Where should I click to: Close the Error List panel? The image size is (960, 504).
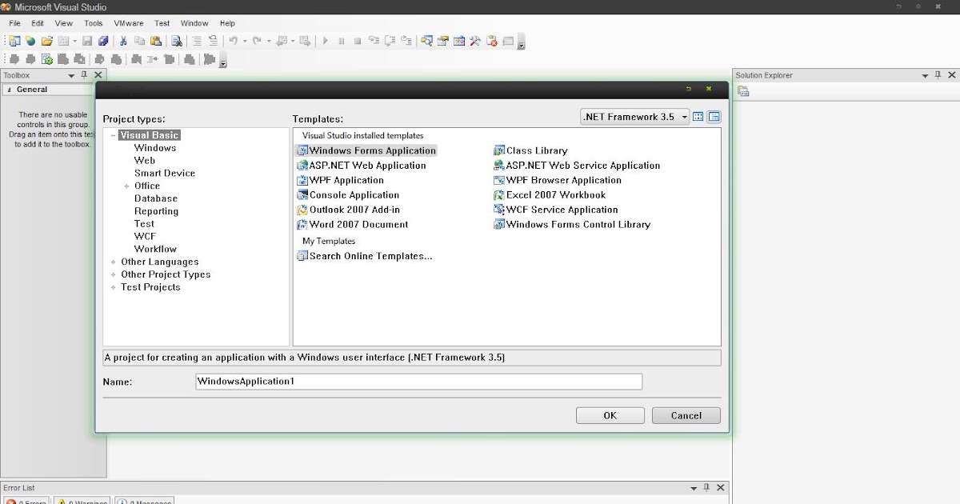click(721, 487)
